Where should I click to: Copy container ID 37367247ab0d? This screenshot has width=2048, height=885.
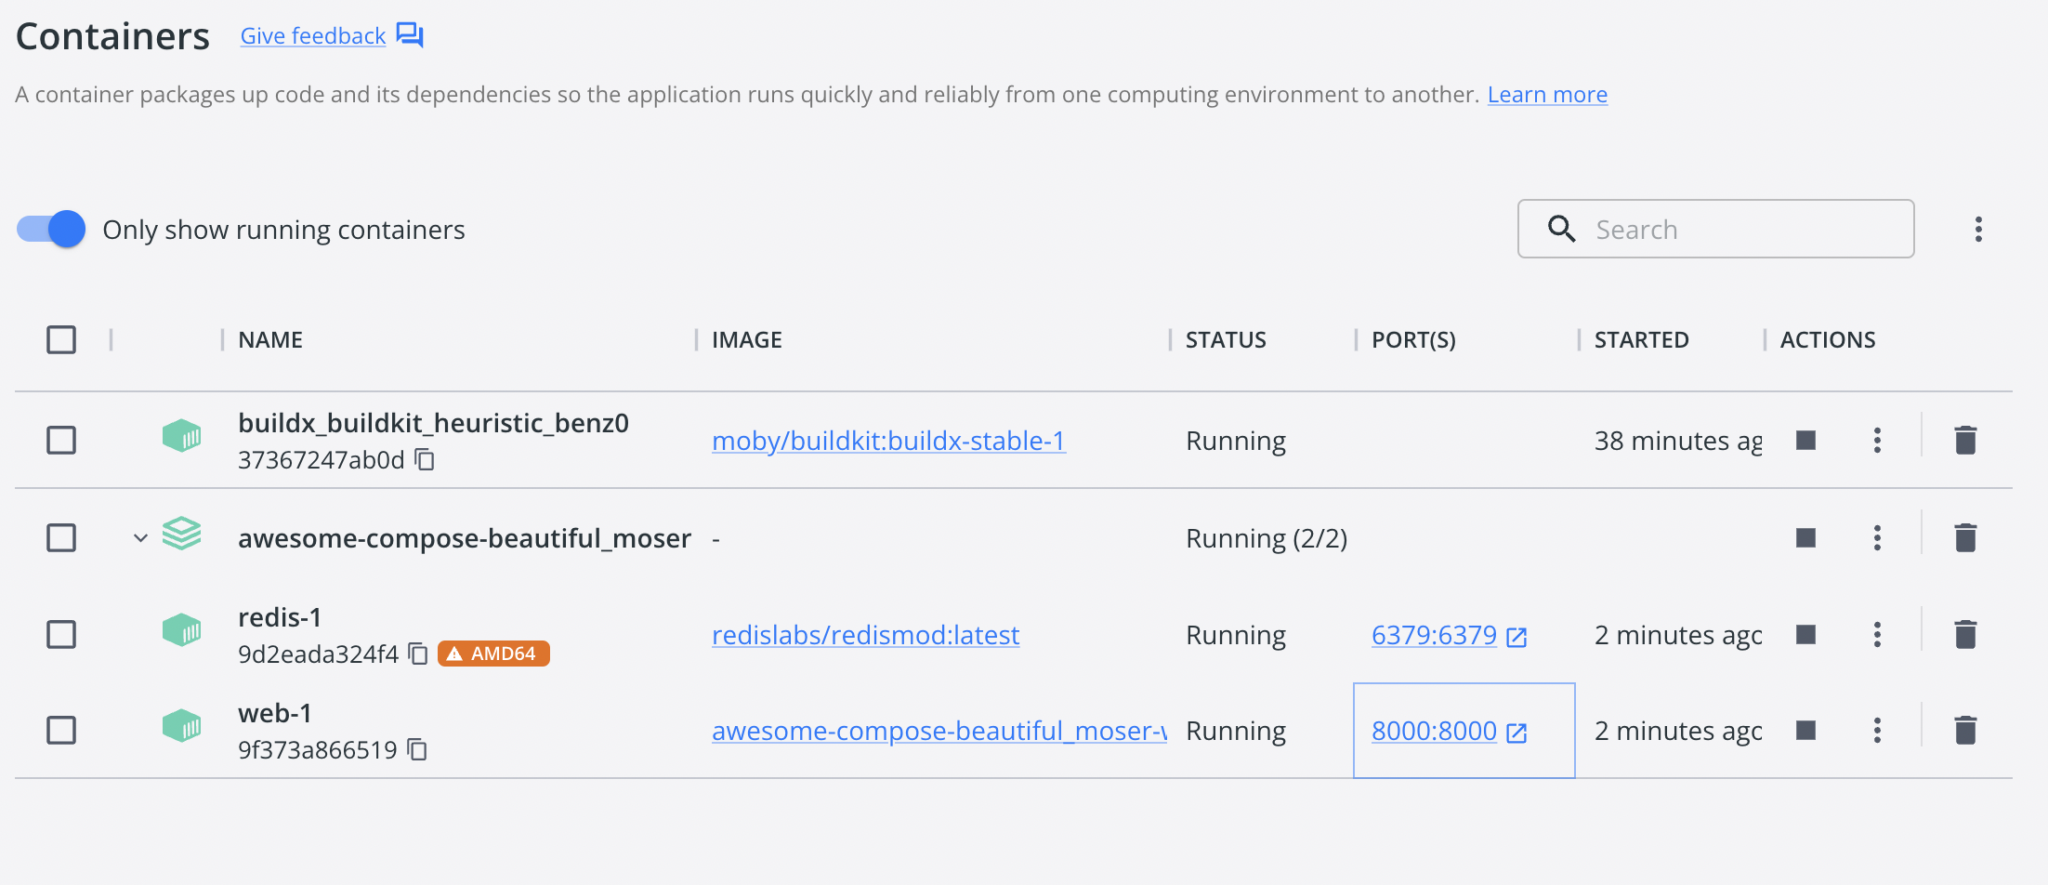pyautogui.click(x=425, y=459)
